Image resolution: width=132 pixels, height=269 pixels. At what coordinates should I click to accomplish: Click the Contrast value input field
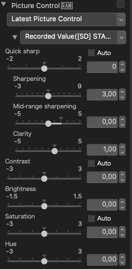click(102, 177)
